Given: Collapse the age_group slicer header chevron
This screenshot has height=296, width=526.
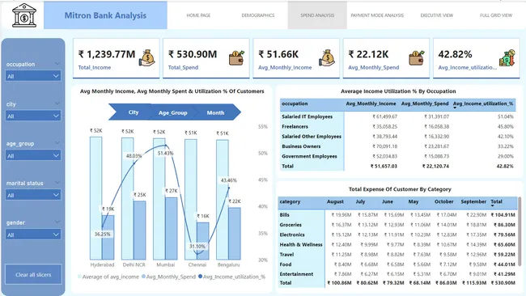Looking at the screenshot, I should [x=57, y=143].
